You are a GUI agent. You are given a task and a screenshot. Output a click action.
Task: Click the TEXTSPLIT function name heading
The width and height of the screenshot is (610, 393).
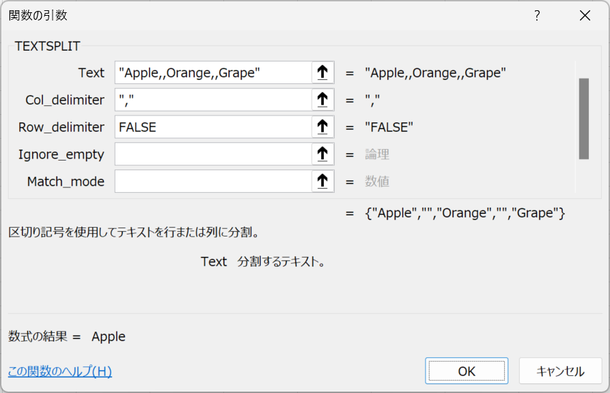coord(47,46)
